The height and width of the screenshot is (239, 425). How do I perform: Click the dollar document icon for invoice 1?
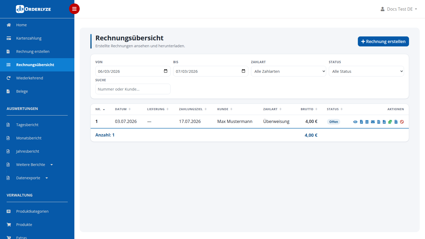tap(396, 122)
